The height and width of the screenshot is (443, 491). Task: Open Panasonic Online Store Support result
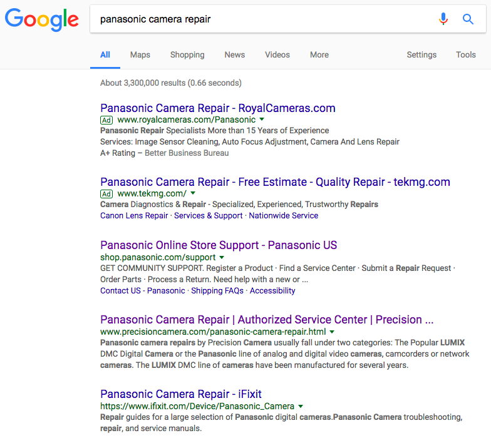(219, 245)
